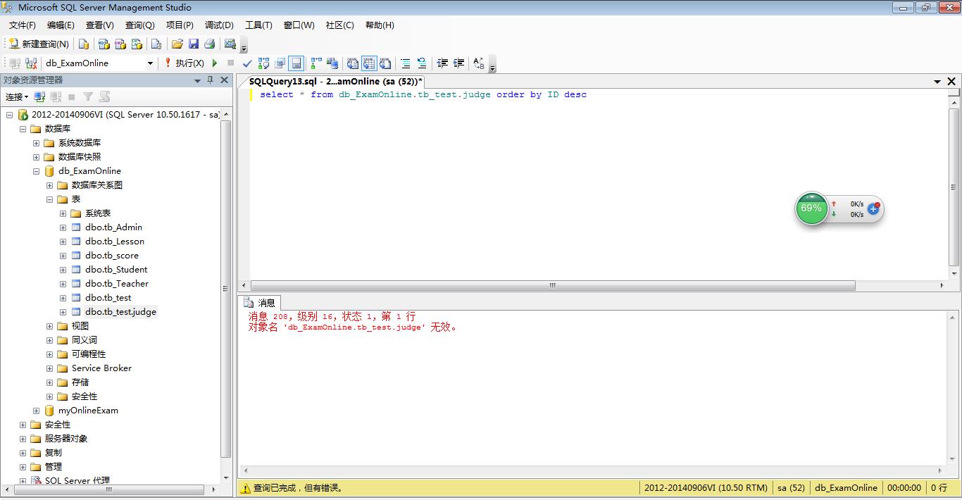The width and height of the screenshot is (962, 500).
Task: Click the New Query (新建查询) button
Action: (39, 44)
